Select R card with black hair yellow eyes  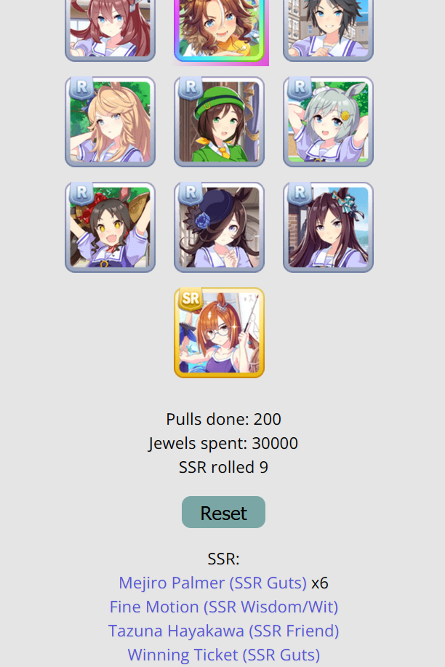click(x=111, y=227)
